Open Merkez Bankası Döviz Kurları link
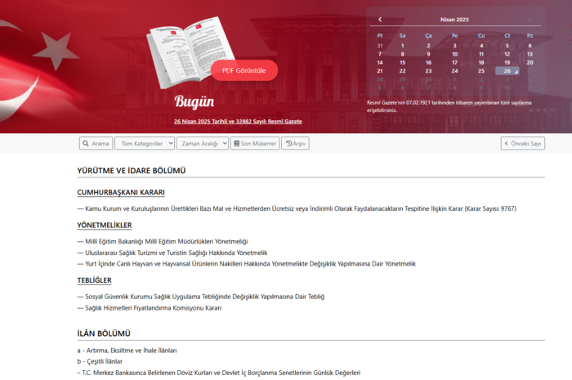Screen dimensions: 572x380 [218, 373]
